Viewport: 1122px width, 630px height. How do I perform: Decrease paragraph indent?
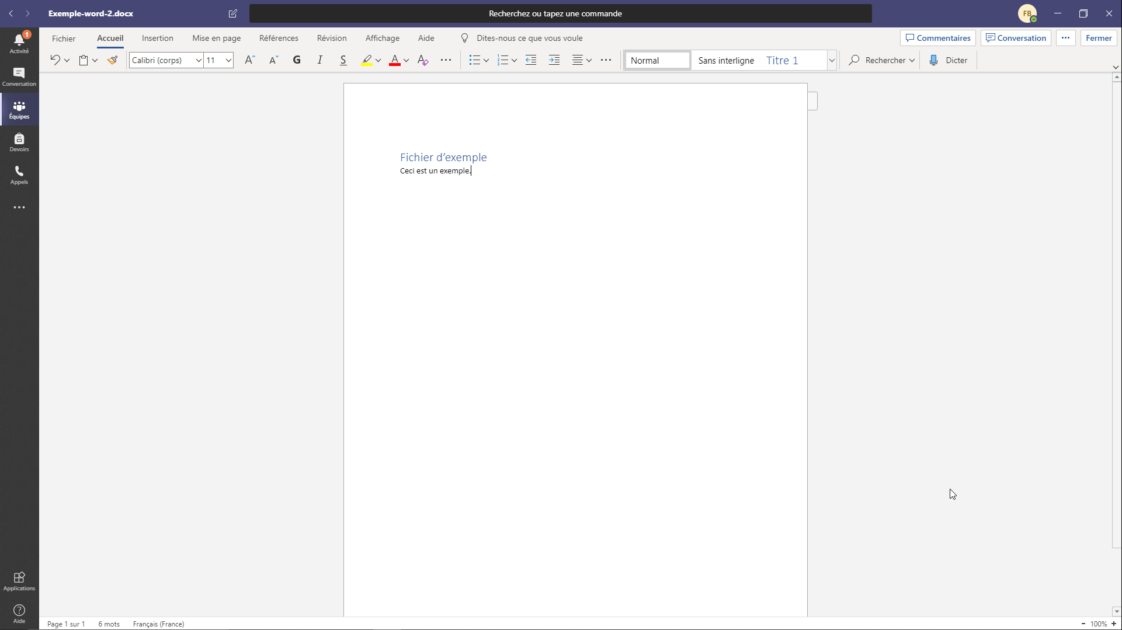[531, 60]
